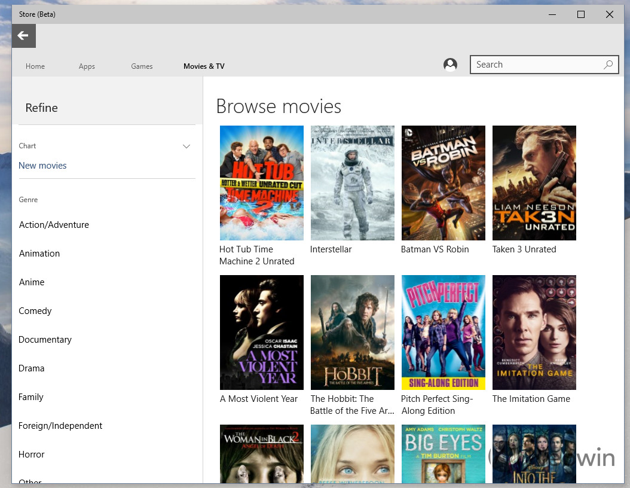
Task: Close the Store (Beta) window
Action: pos(610,14)
